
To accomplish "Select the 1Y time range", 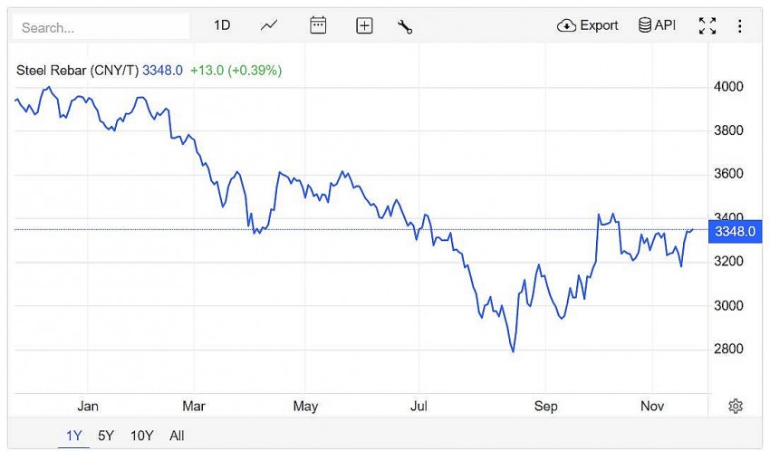I will pyautogui.click(x=74, y=436).
